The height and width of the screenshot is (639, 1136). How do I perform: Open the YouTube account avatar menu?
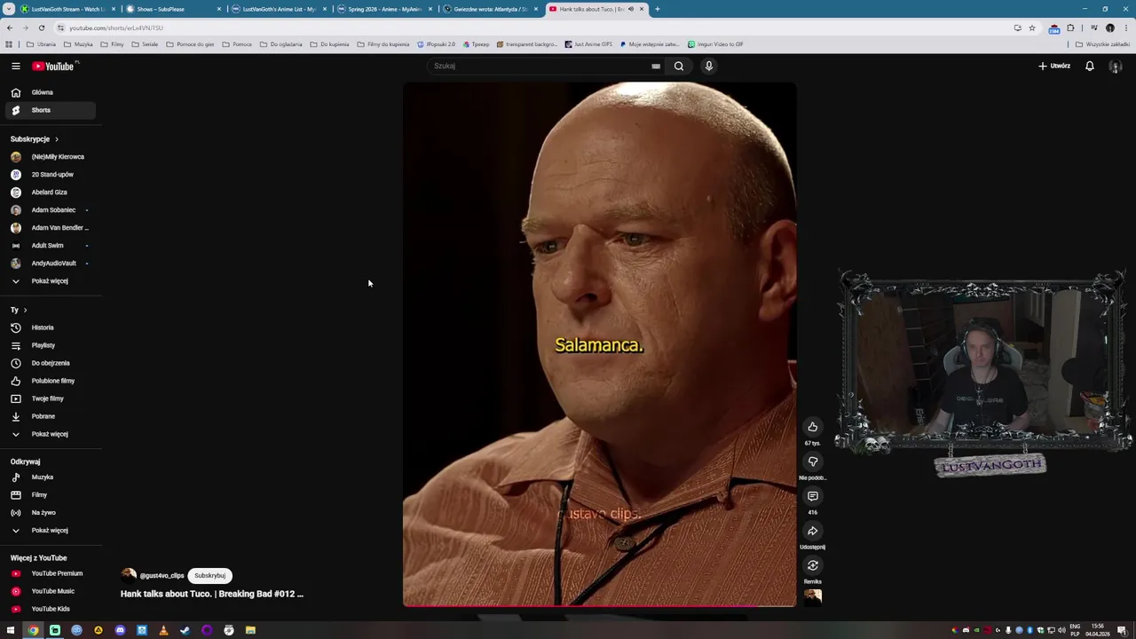(1116, 66)
